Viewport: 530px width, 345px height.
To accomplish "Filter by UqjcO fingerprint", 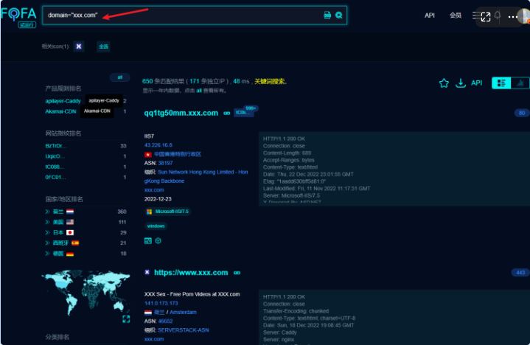I will tap(55, 156).
